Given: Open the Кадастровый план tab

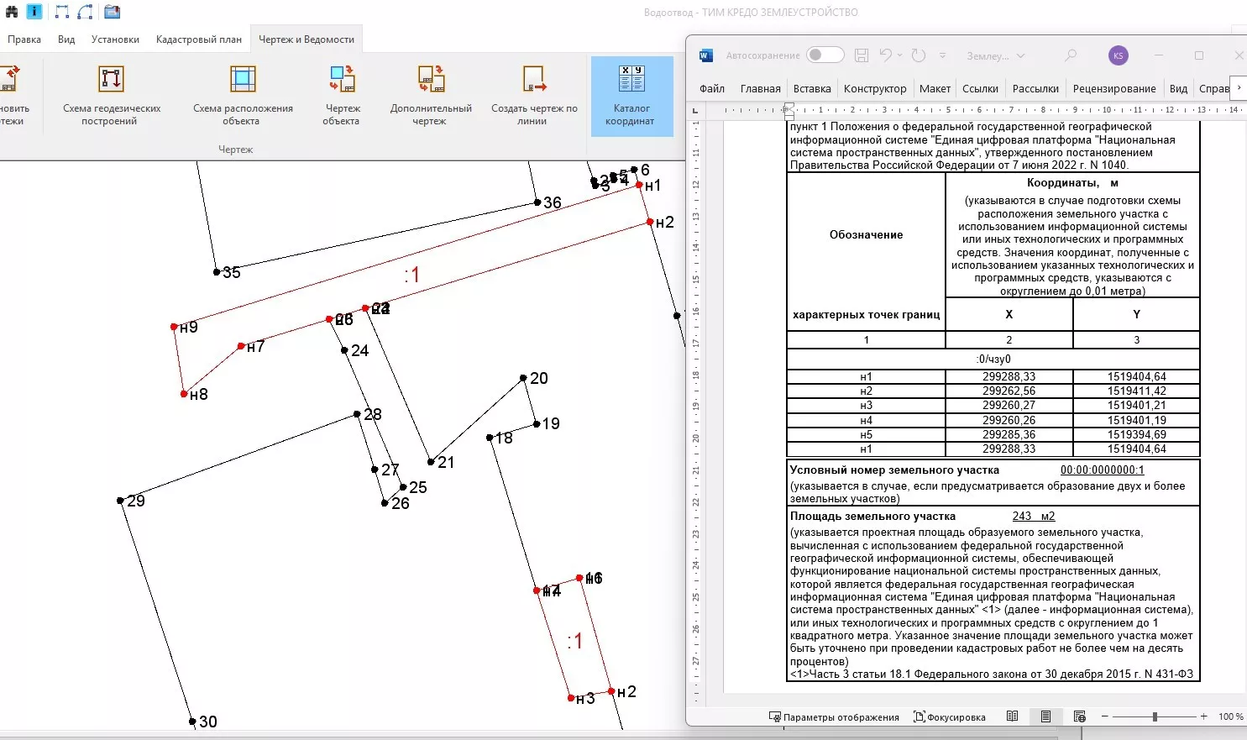Looking at the screenshot, I should coord(199,39).
